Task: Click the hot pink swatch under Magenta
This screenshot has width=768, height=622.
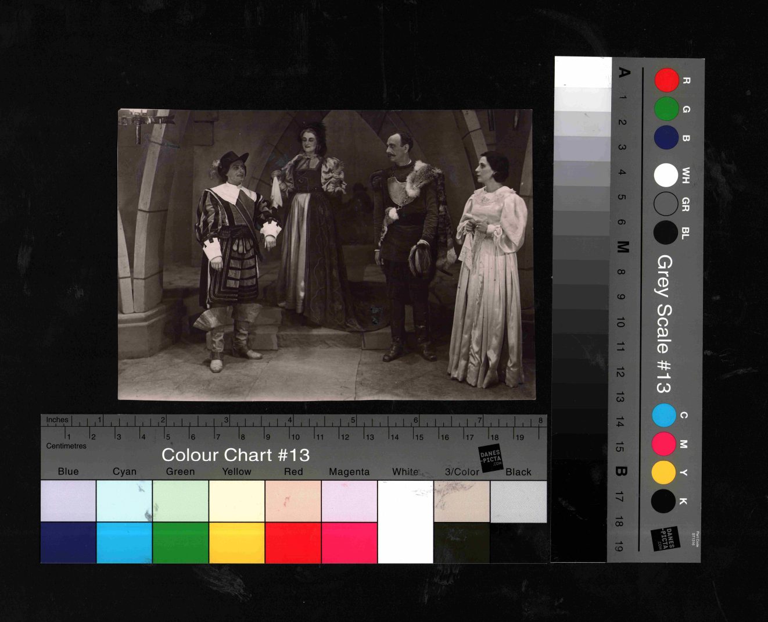Action: [349, 542]
